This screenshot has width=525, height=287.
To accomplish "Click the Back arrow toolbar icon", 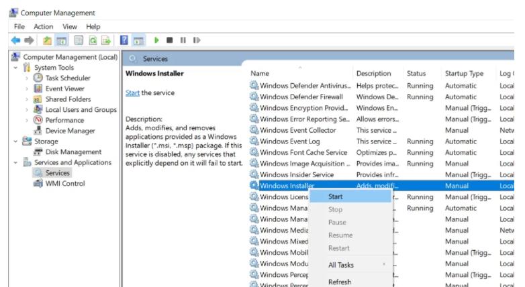I will point(15,40).
